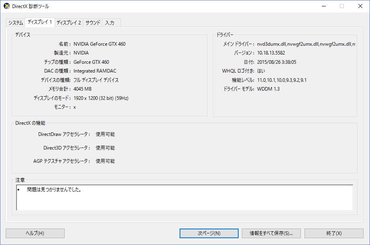The image size is (370, 245).
Task: Click inside the 注意 notes text box
Action: (x=184, y=197)
